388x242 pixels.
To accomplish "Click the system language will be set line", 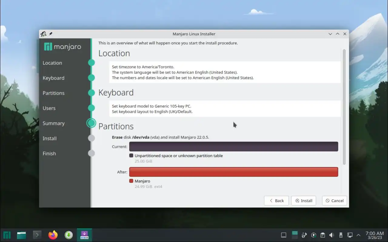I will point(175,72).
